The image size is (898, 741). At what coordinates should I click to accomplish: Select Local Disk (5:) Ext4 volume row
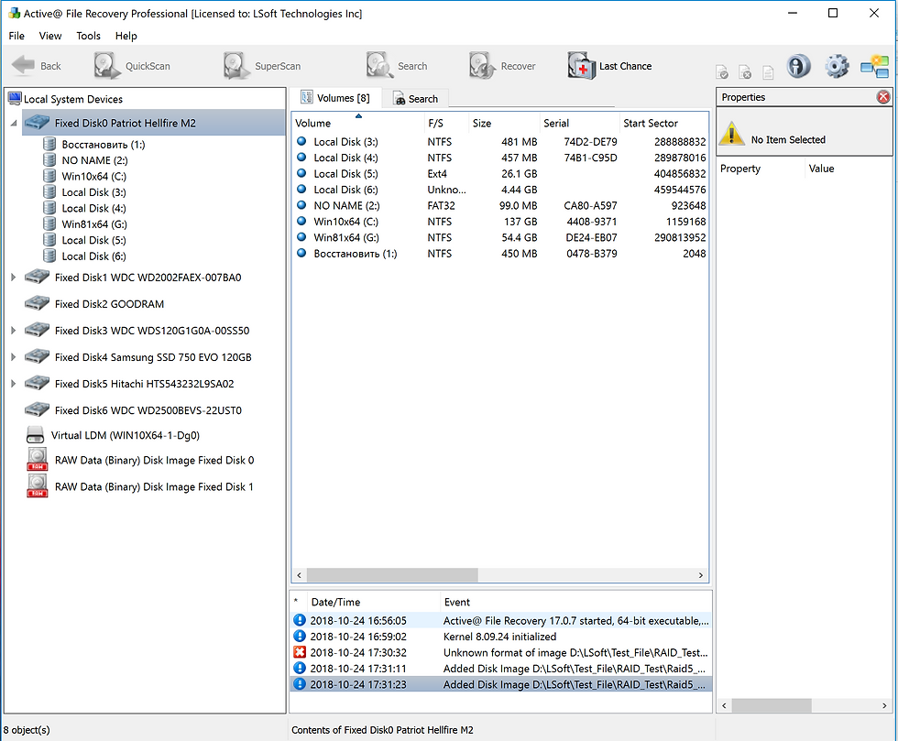click(x=500, y=173)
